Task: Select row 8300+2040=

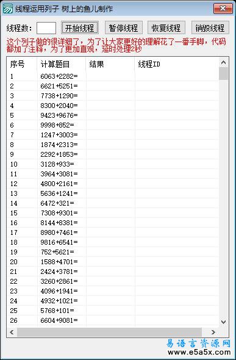Action: 113,106
